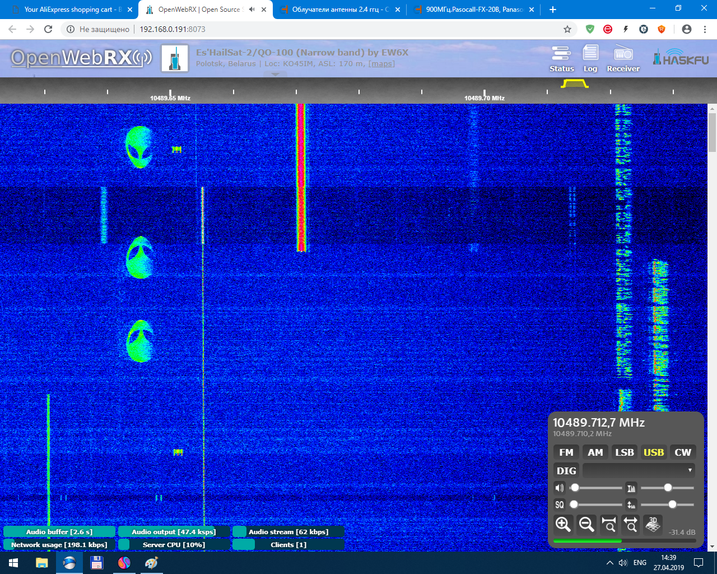Switch to the AliExpress shopping cart tab
This screenshot has width=717, height=574.
73,10
